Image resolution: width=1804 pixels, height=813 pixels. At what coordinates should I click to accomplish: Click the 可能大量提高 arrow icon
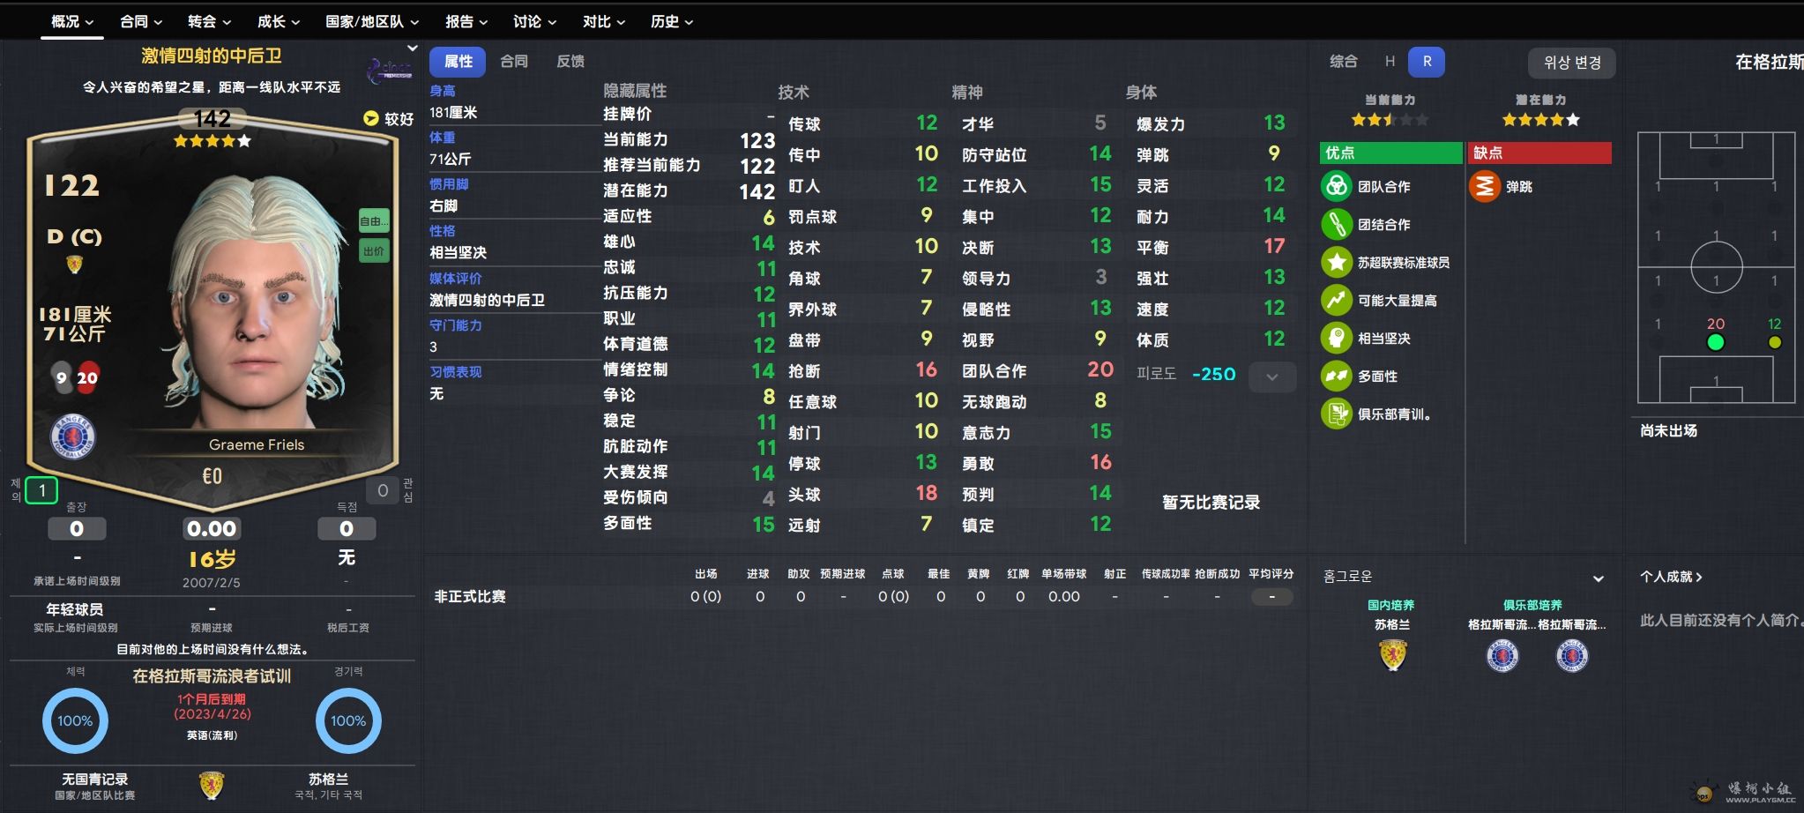pyautogui.click(x=1337, y=301)
